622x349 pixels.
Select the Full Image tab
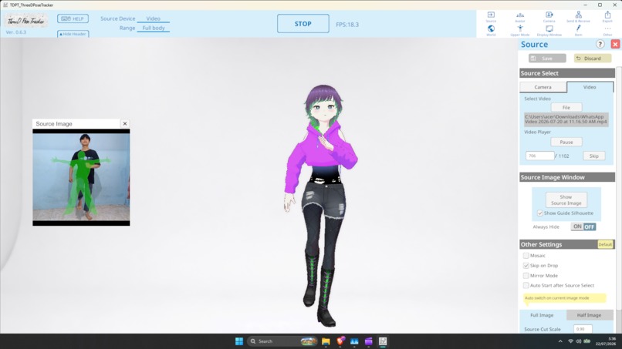coord(542,315)
